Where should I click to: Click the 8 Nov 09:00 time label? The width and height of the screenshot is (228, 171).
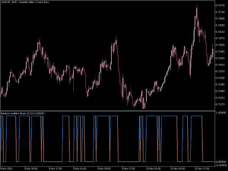pos(31,169)
